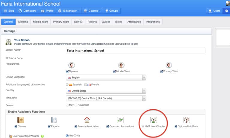Click the Your School building icon
The width and height of the screenshot is (230, 138).
click(x=8, y=42)
